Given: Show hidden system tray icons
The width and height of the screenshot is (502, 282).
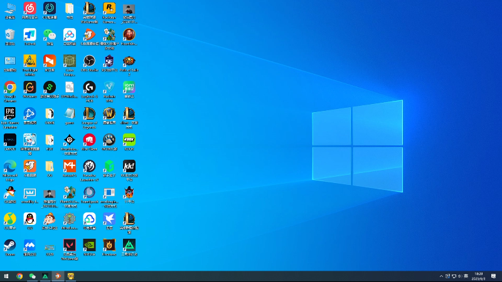Looking at the screenshot, I should [x=441, y=276].
